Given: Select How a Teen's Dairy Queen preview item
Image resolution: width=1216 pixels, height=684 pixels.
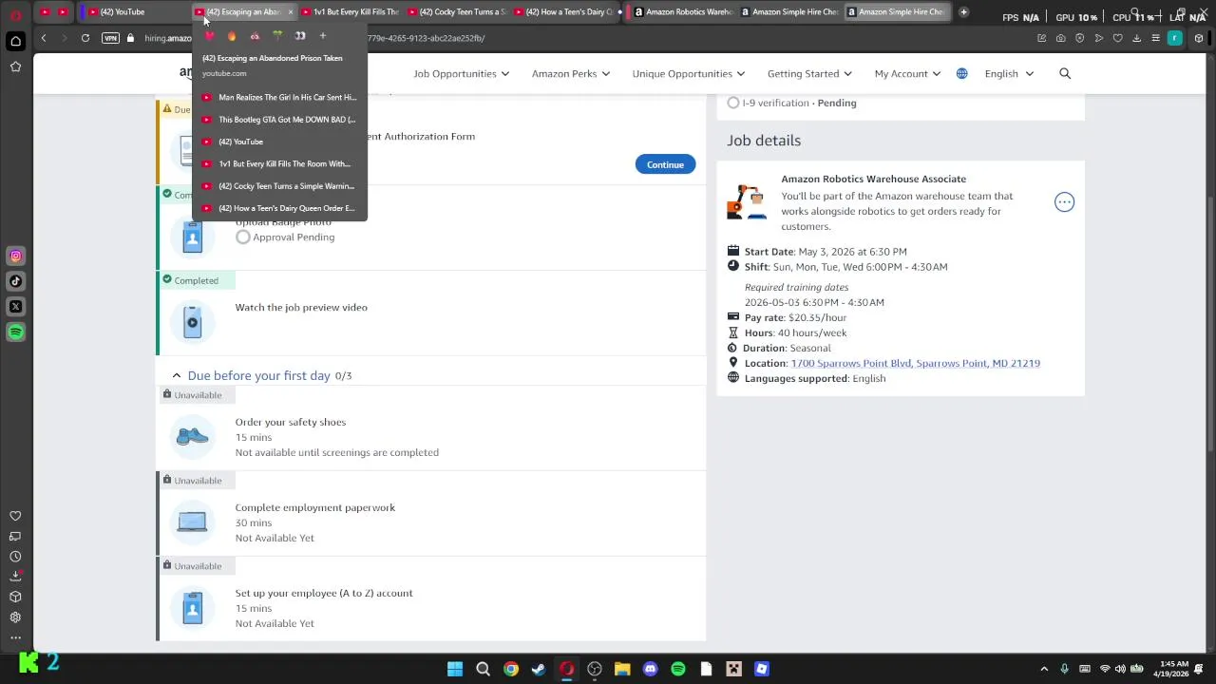Looking at the screenshot, I should pos(279,208).
